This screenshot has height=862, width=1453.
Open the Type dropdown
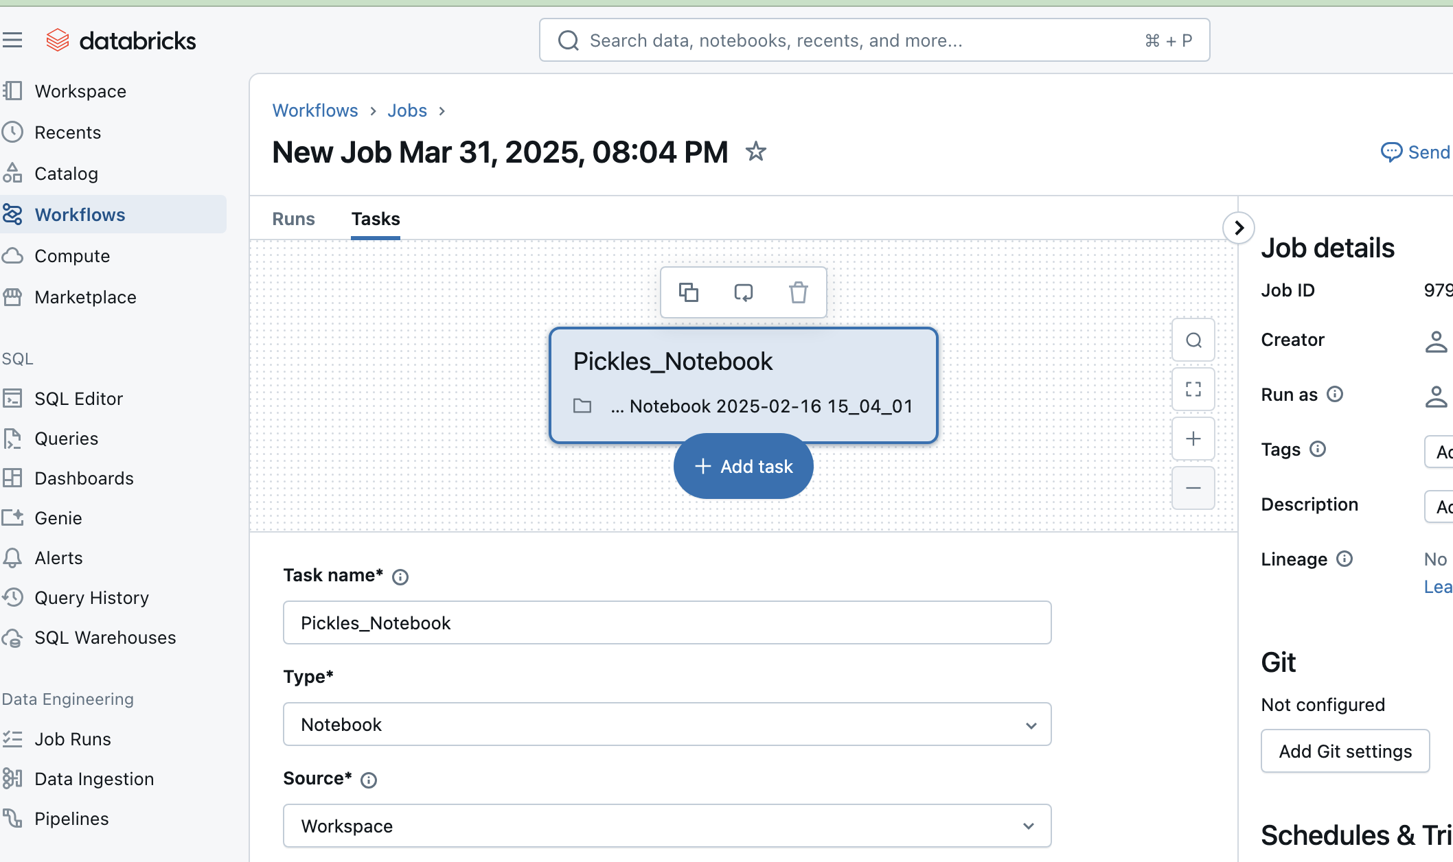pyautogui.click(x=667, y=725)
